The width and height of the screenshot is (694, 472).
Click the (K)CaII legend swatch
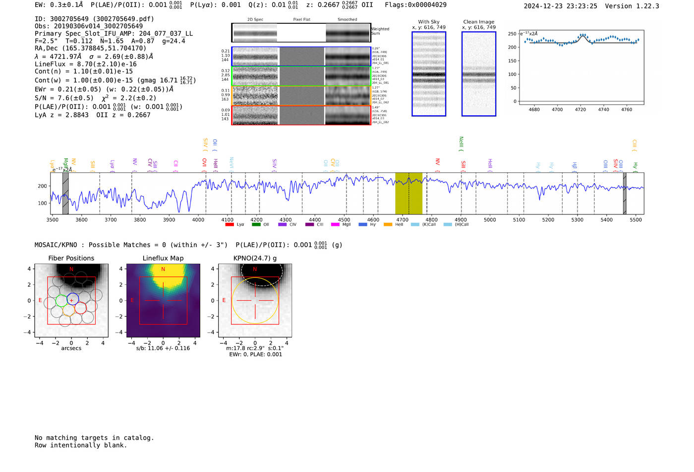[x=415, y=225]
